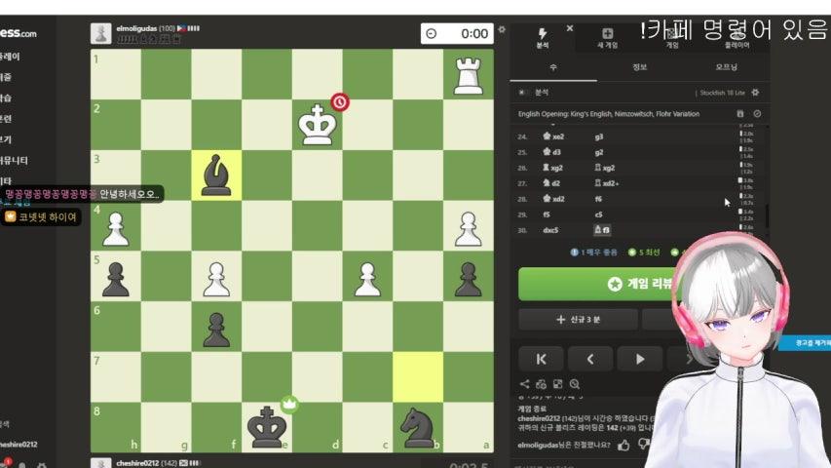Switch to the 수 (moves) sub-tab
This screenshot has height=468, width=831.
coord(553,67)
